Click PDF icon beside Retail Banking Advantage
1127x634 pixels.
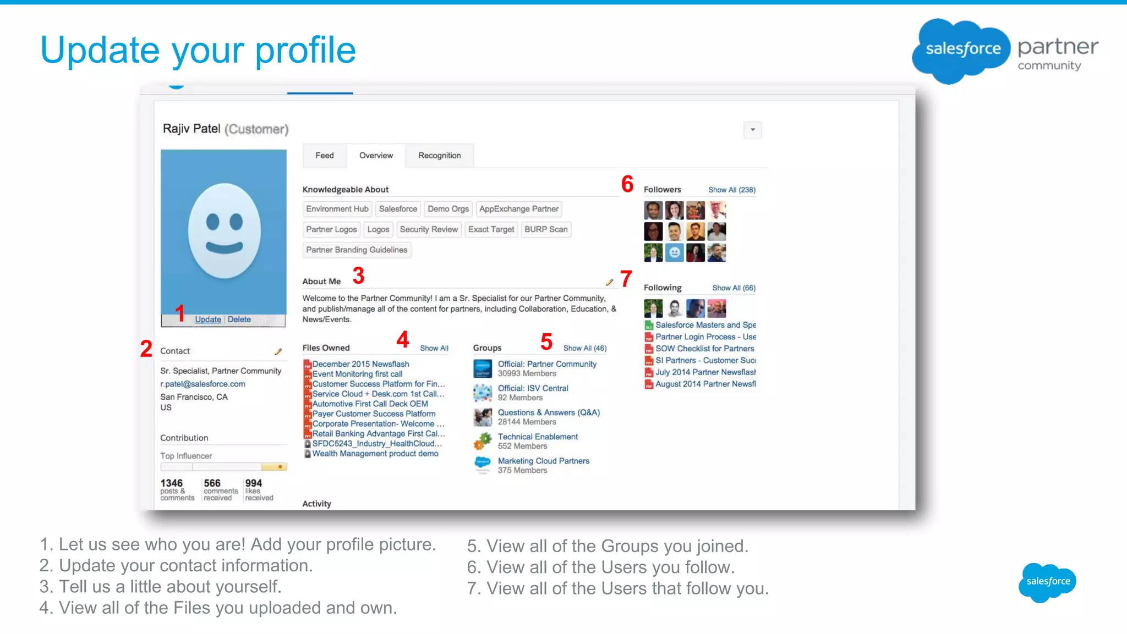308,434
